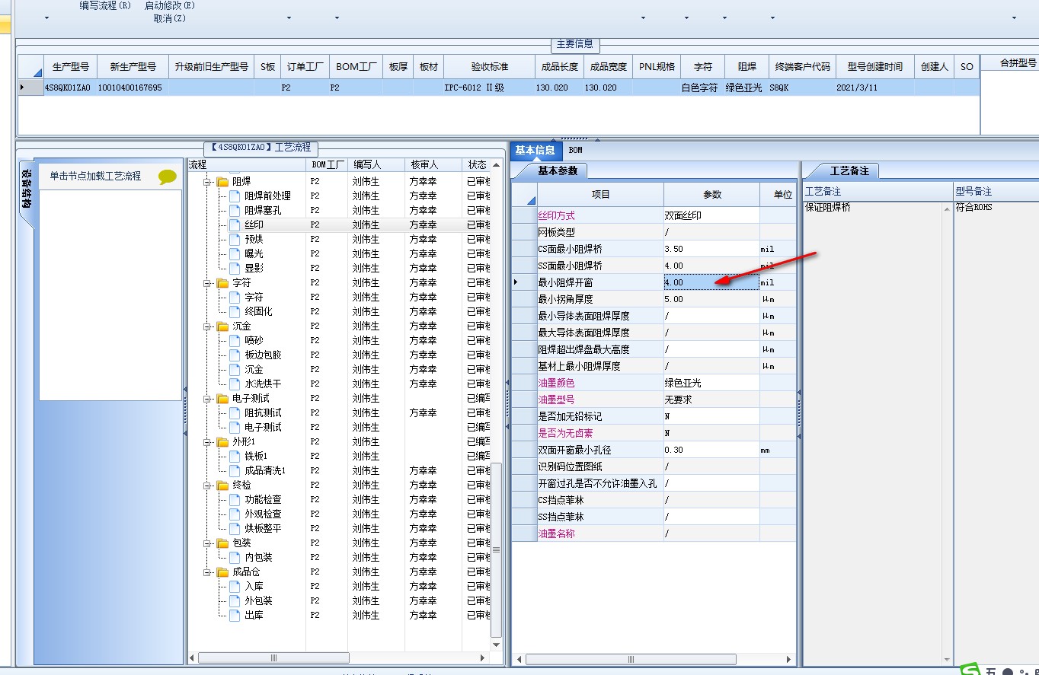Select the 入库 process step
1039x675 pixels.
pyautogui.click(x=254, y=587)
